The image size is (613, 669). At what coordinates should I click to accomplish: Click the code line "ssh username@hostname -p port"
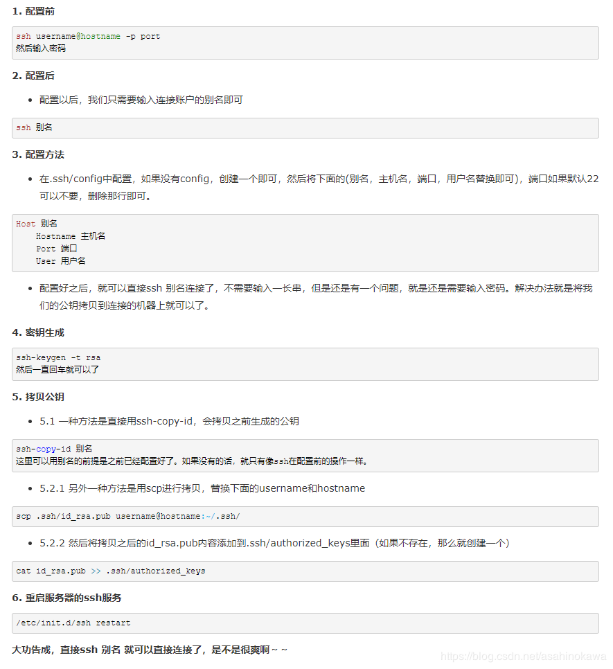(x=88, y=36)
